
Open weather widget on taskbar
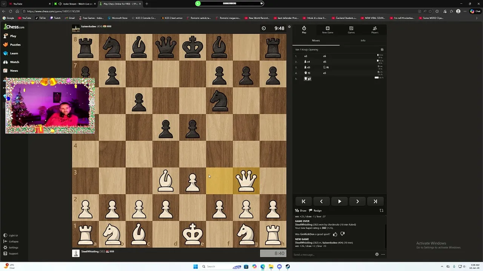point(9,266)
